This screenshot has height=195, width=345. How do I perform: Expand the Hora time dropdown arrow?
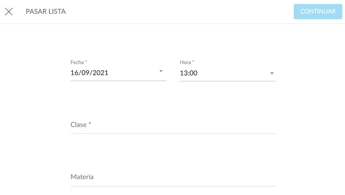[x=272, y=73]
